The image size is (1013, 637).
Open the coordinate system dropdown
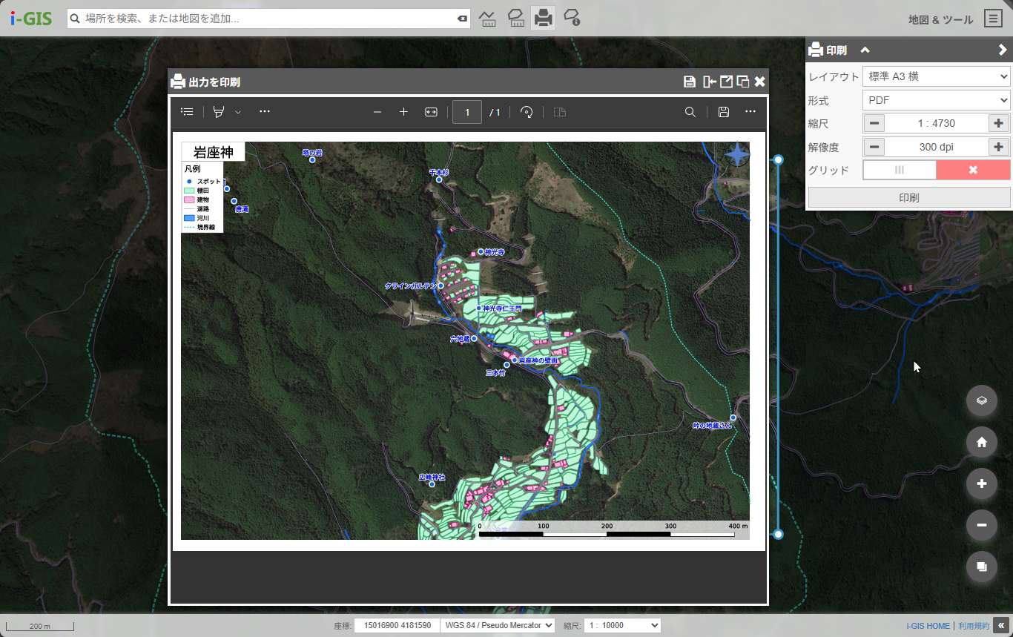tap(498, 626)
